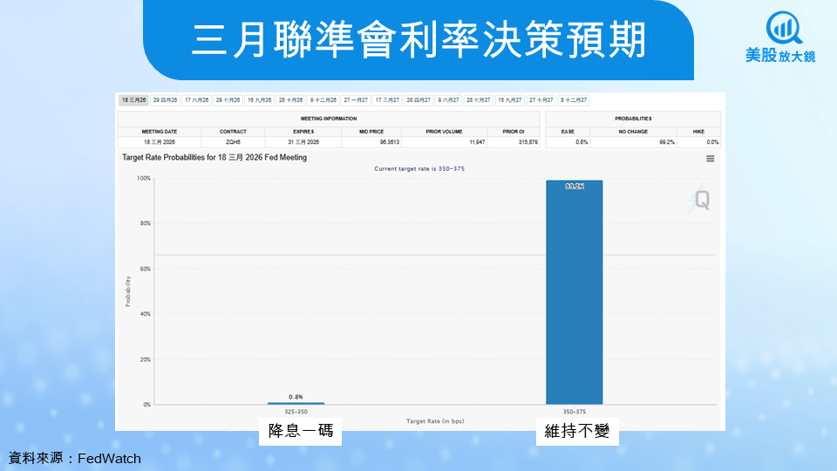Click the NO CHANGE 99.2% probability cell
This screenshot has width=837, height=471.
point(633,141)
